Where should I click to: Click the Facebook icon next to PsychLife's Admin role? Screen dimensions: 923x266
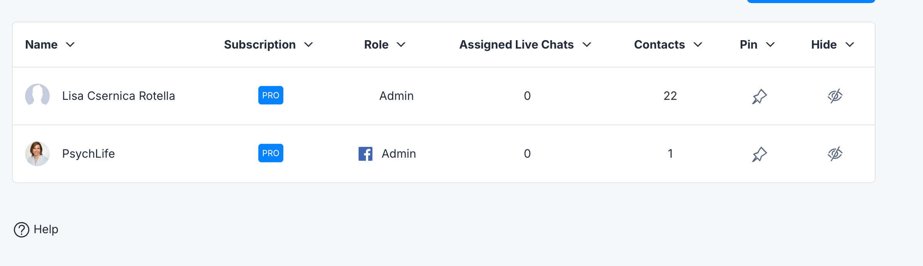tap(365, 154)
